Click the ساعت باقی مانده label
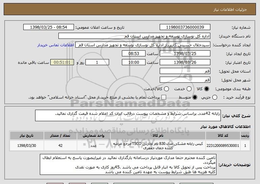The image size is (260, 184). [33, 62]
